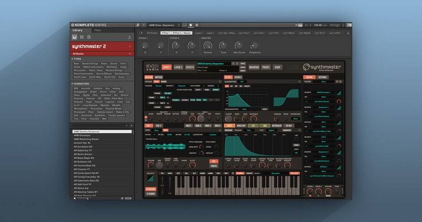This screenshot has width=422, height=222.
Task: Click the preset list volume speaker icon
Action: (75, 198)
